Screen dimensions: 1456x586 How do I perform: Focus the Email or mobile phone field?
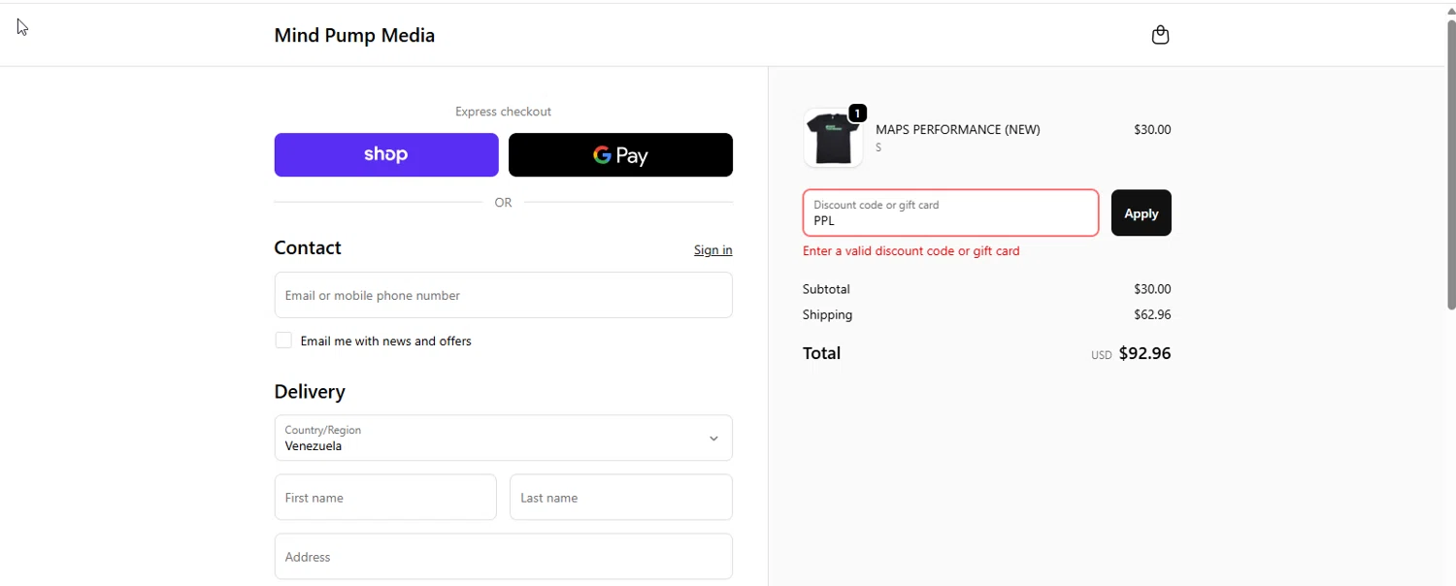[x=503, y=295]
